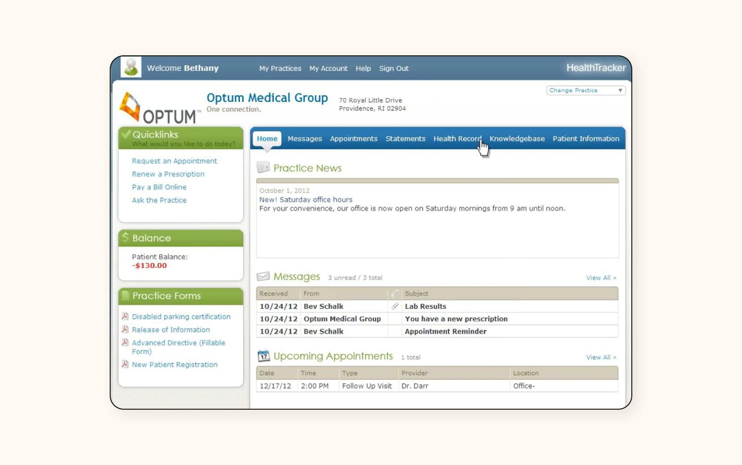The image size is (742, 465).
Task: Click Ask the Practice quicklink
Action: point(159,200)
